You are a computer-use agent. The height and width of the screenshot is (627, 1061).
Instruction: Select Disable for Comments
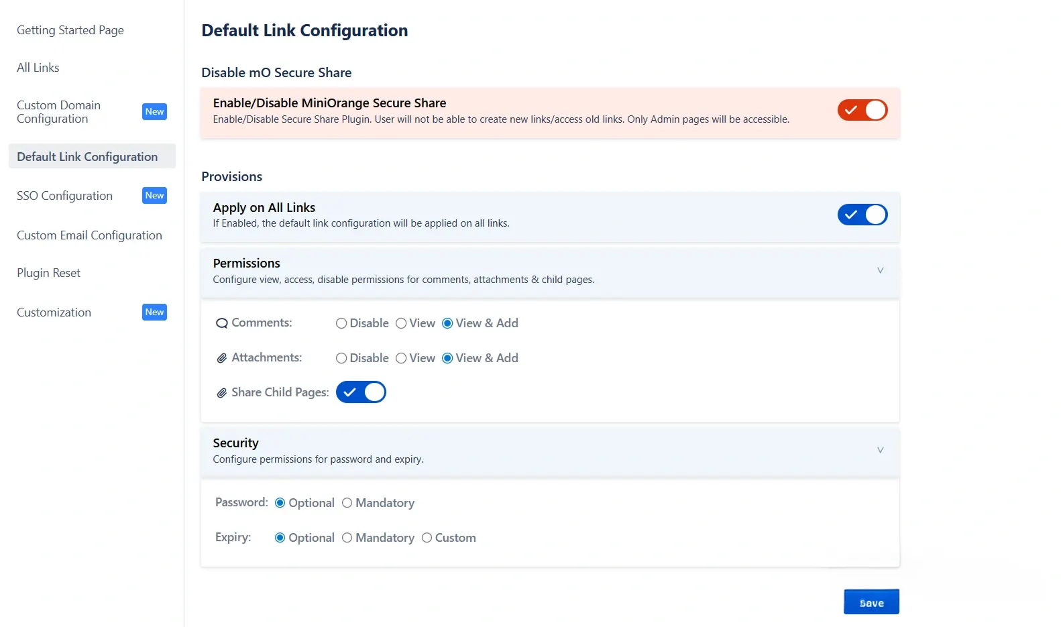341,323
